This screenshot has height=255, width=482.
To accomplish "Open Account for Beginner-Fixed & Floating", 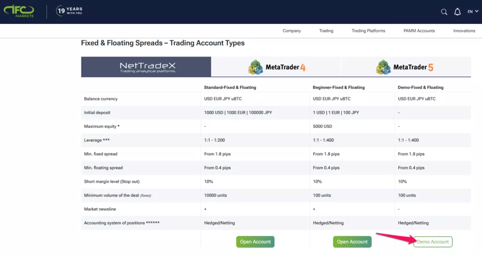I will click(x=352, y=242).
